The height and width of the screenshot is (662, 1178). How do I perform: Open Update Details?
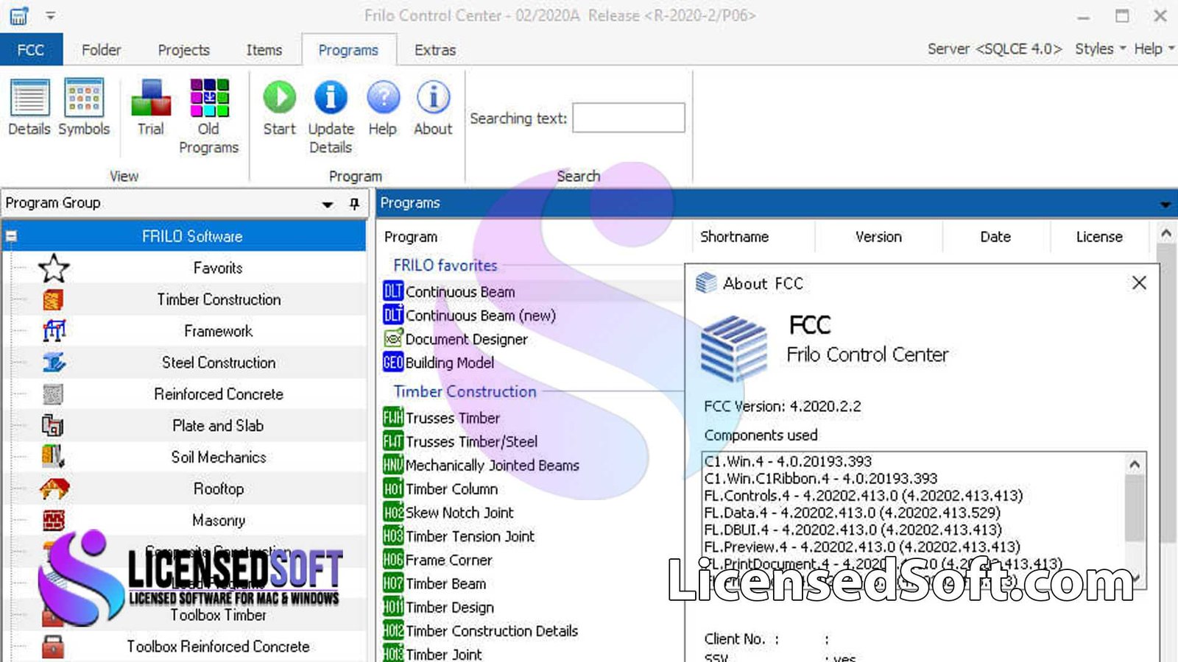331,116
